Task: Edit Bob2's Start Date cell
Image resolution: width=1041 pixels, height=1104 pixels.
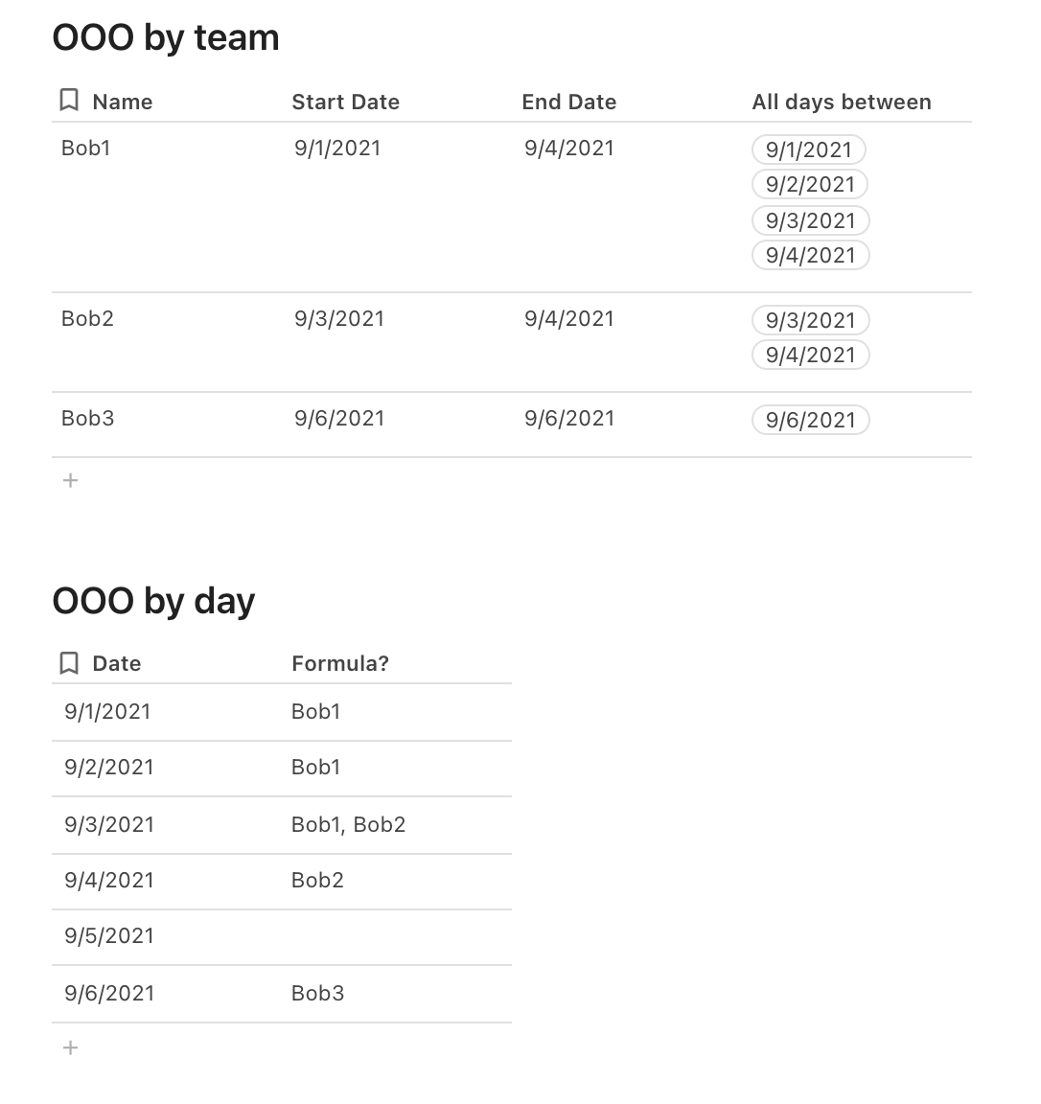Action: [339, 318]
